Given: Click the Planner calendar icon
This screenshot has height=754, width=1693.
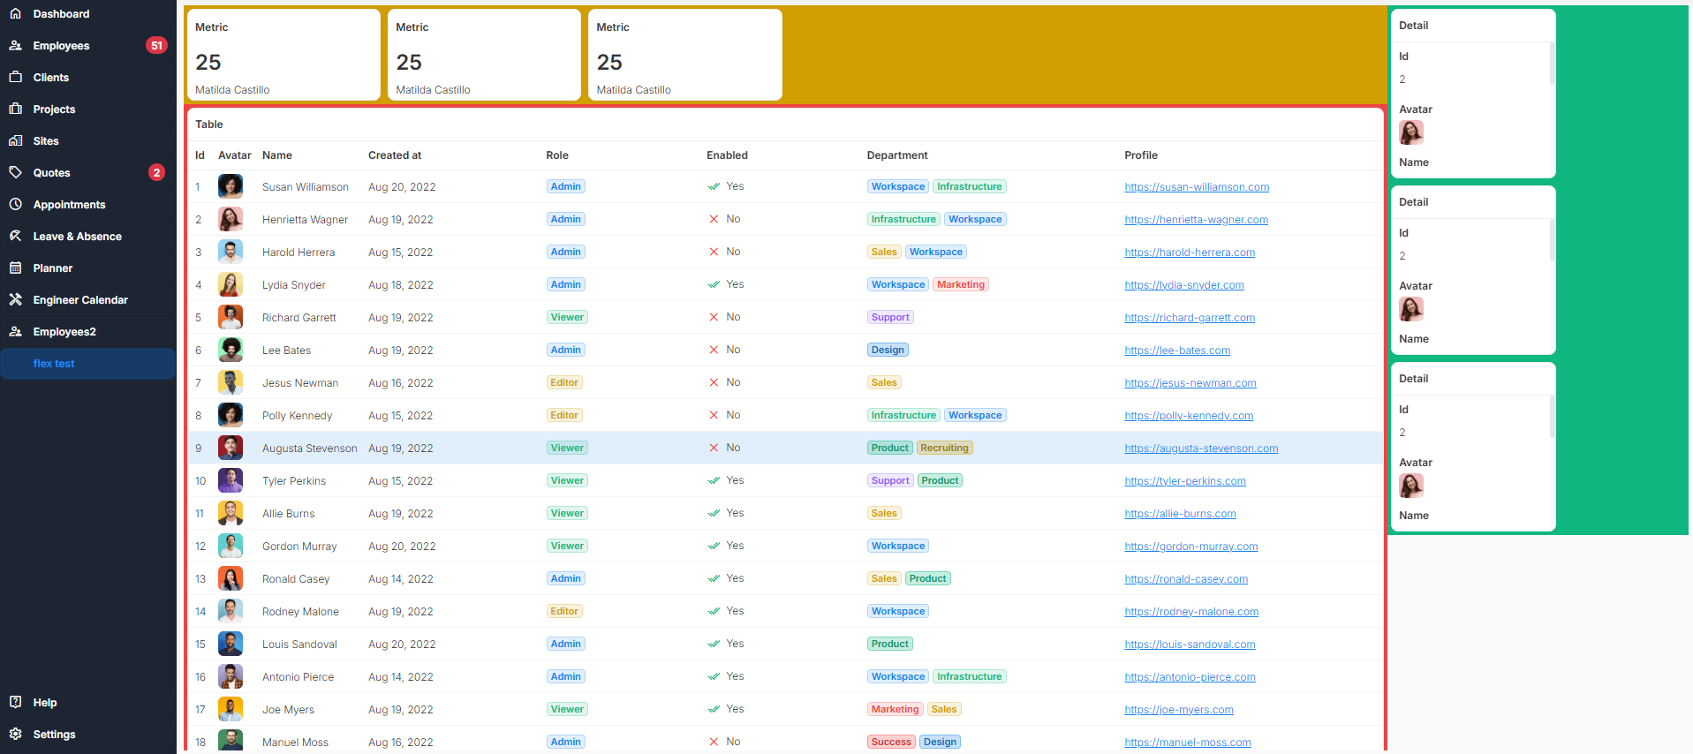Looking at the screenshot, I should (x=15, y=268).
